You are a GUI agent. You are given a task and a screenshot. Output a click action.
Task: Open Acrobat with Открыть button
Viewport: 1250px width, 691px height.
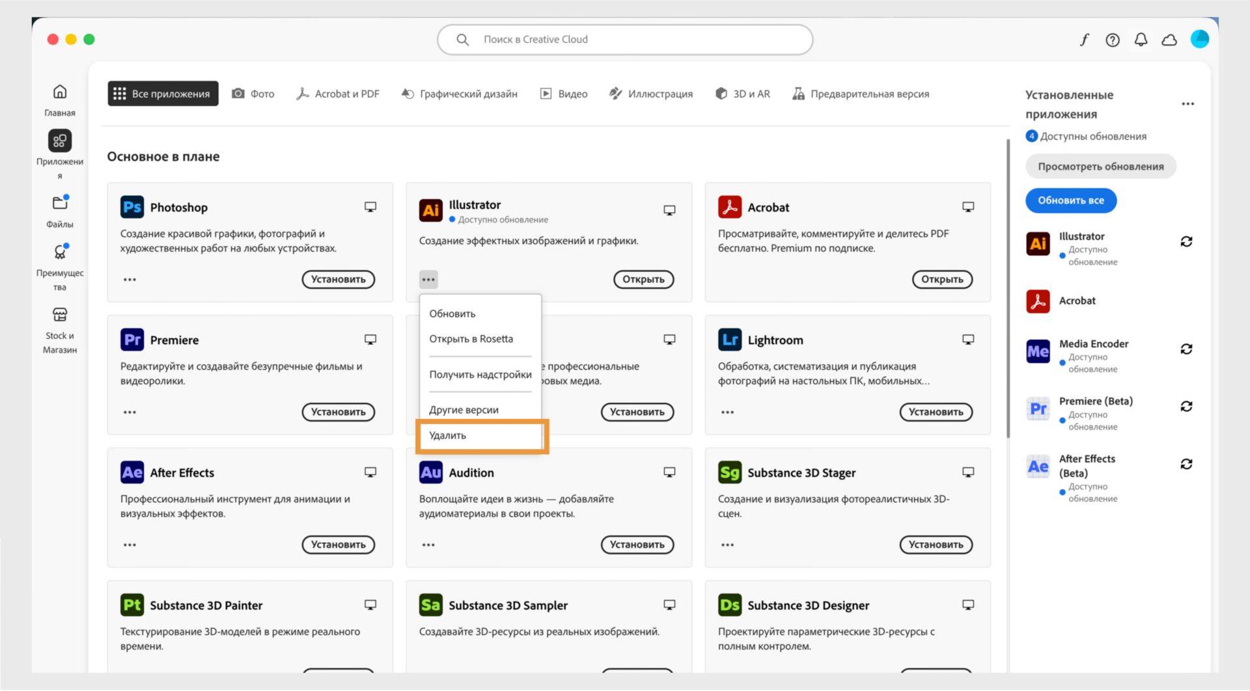[x=942, y=280]
